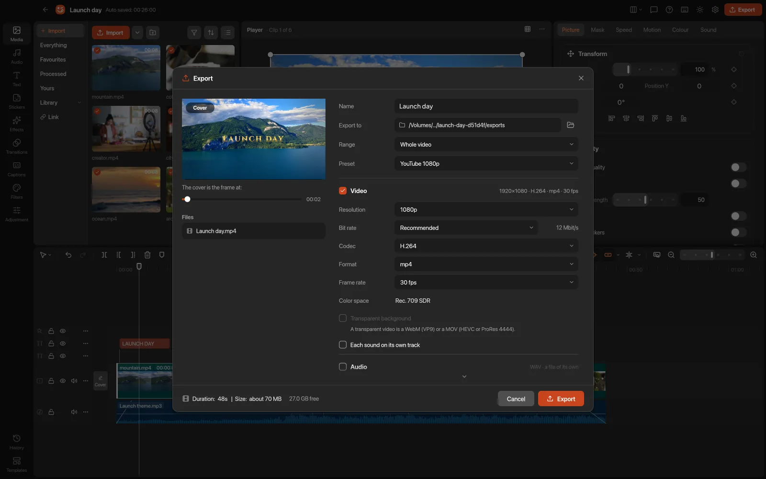The image size is (766, 479).
Task: Tick the Transparent background checkbox
Action: (343, 318)
